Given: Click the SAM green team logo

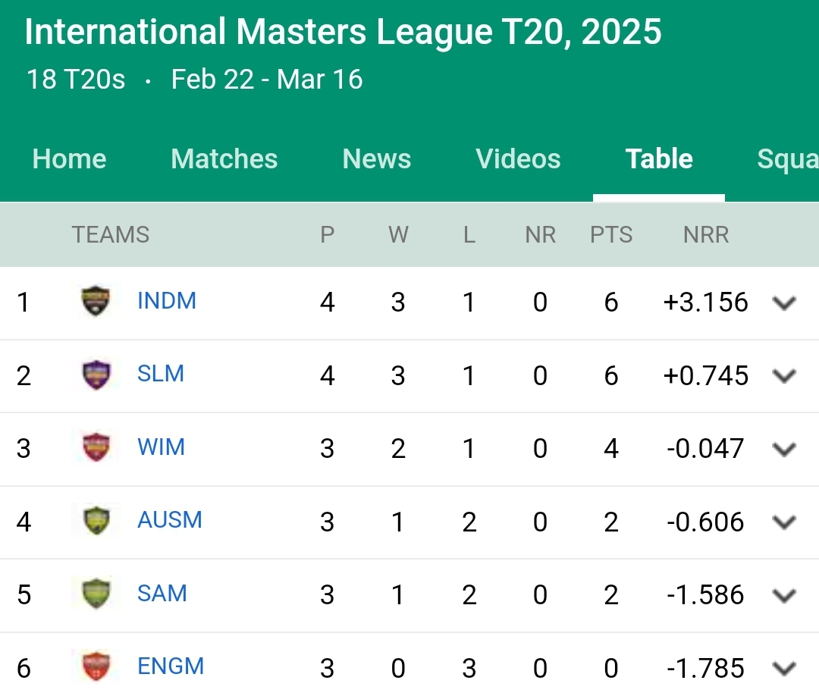Looking at the screenshot, I should tap(96, 594).
